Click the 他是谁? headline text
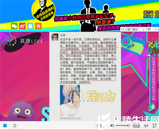This screenshot has height=130, width=159. (105, 22)
